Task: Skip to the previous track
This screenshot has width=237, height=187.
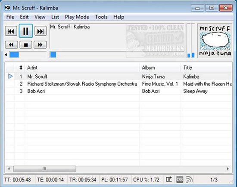Action: [x=11, y=31]
